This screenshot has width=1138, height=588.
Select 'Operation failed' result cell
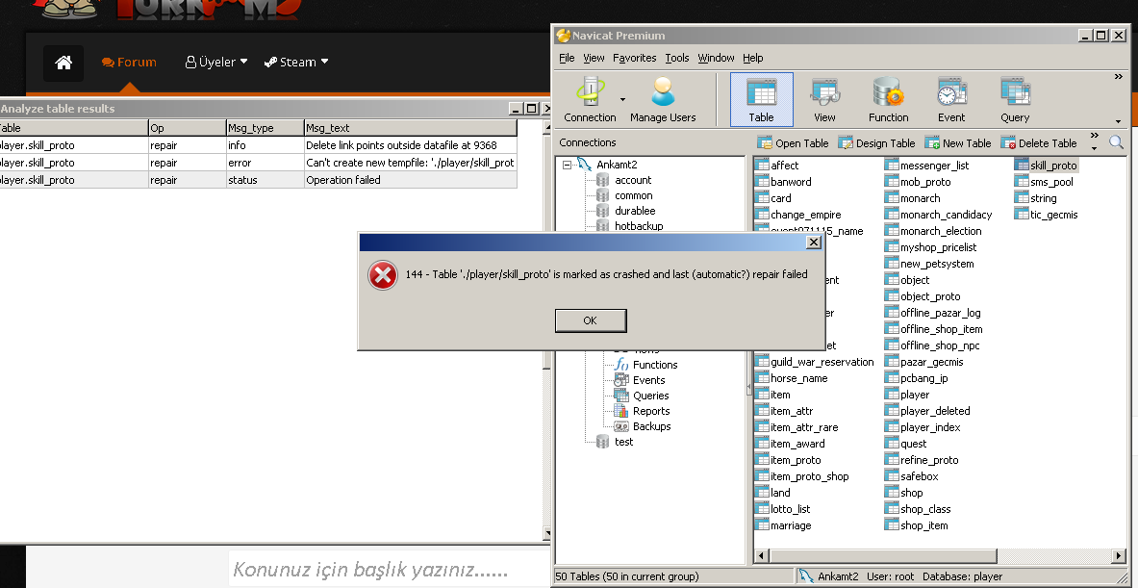[x=410, y=180]
